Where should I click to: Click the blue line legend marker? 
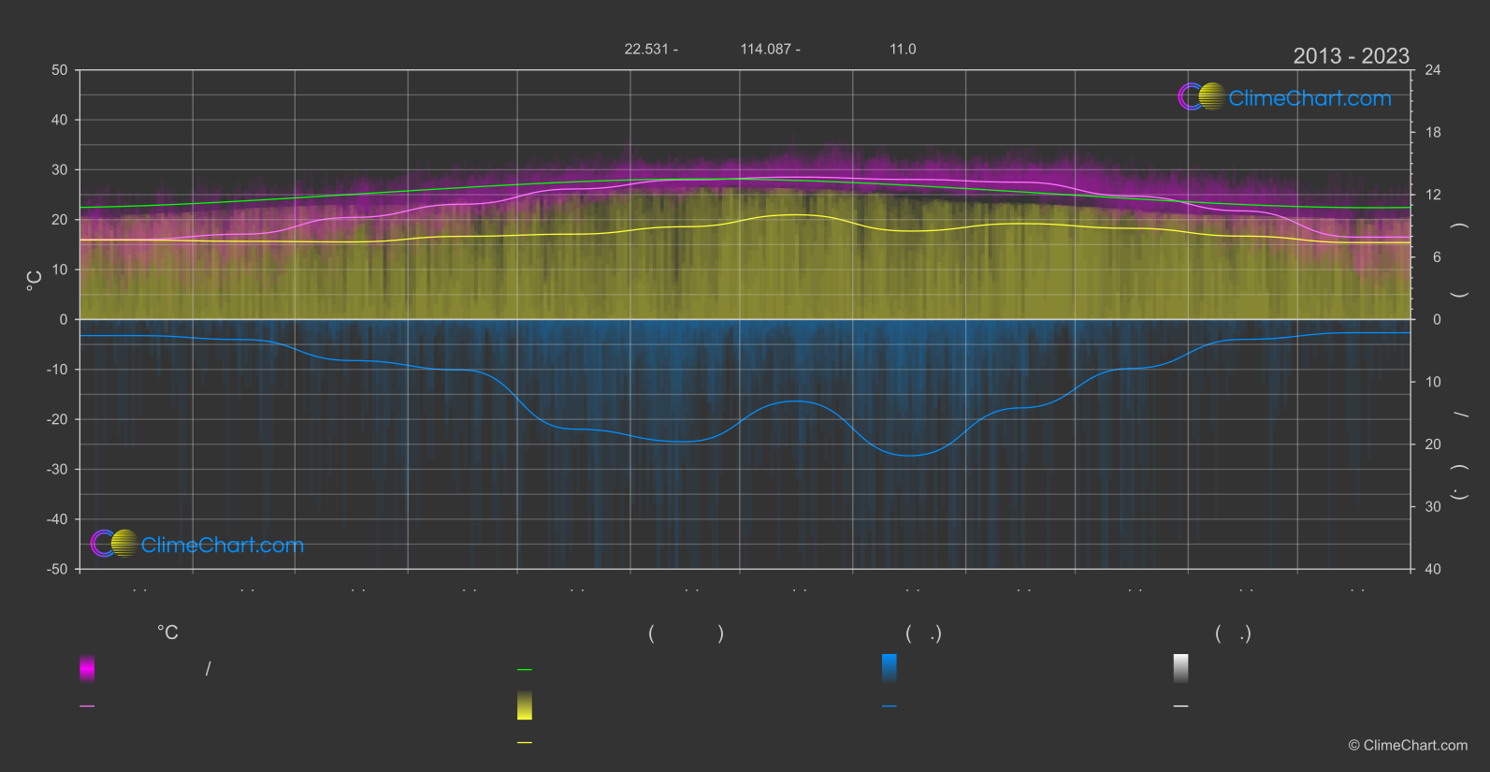coord(890,706)
